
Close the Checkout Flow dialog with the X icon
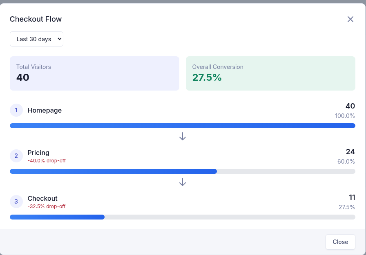(x=350, y=19)
